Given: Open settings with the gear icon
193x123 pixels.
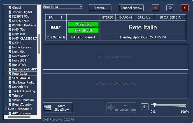Looking at the screenshot, I should (170, 8).
